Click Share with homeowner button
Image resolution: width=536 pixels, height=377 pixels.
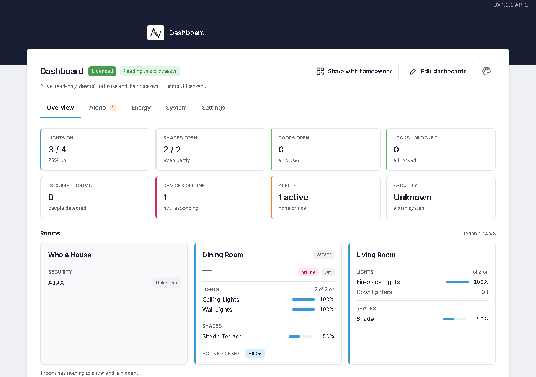tap(354, 71)
